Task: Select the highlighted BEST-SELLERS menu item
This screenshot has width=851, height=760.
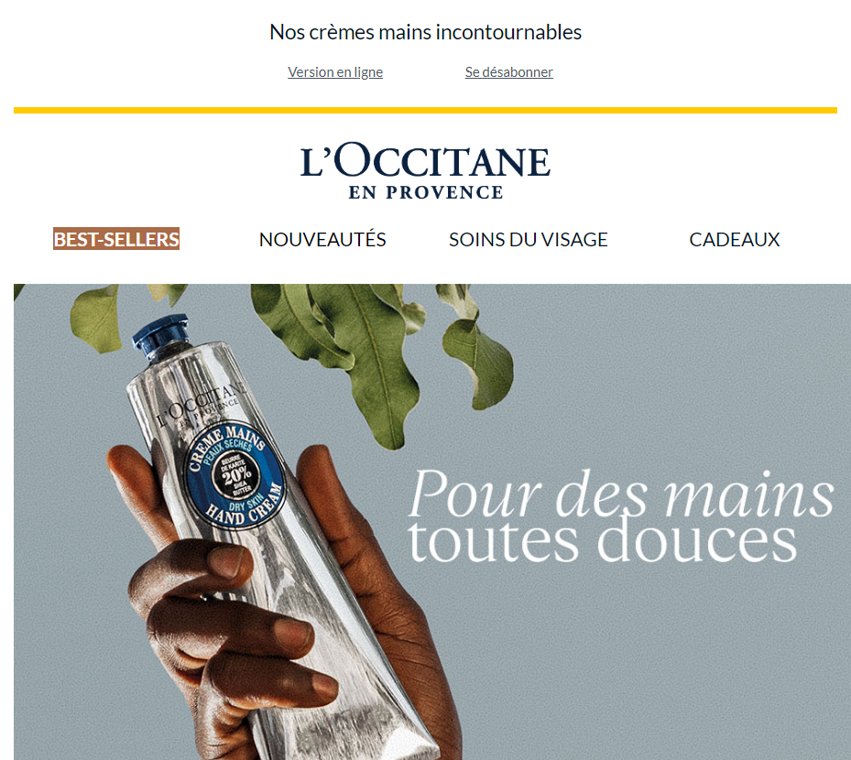Action: pos(116,239)
